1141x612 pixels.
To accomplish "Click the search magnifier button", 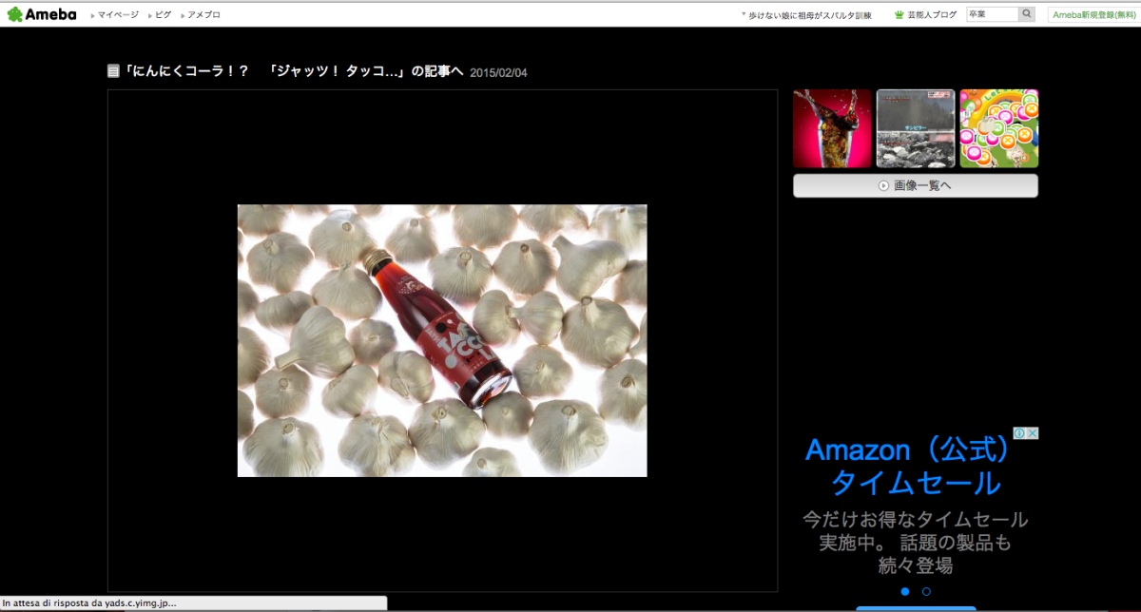I will point(1027,14).
